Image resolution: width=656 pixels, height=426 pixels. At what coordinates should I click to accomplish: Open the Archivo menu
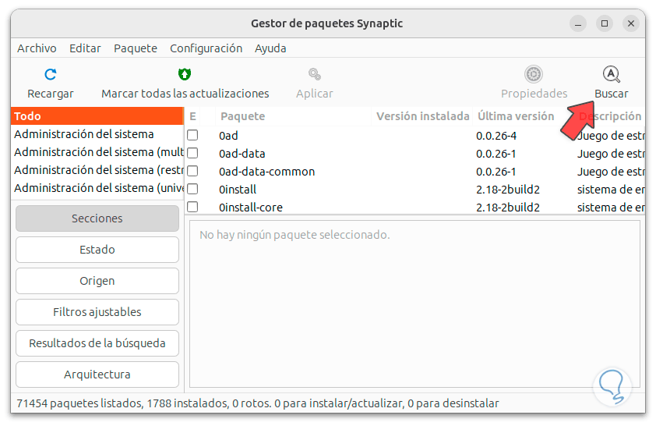pos(37,48)
